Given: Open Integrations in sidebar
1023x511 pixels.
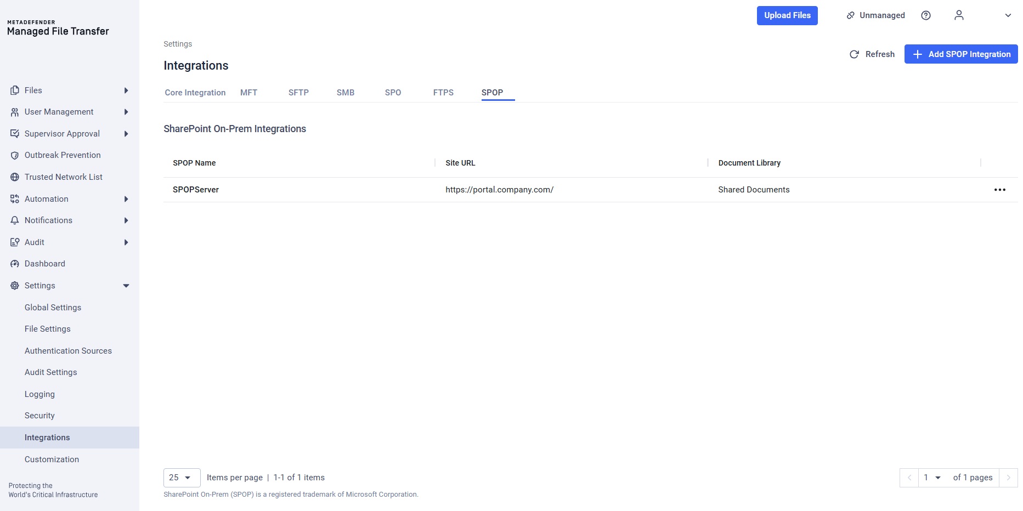Looking at the screenshot, I should coord(70,438).
